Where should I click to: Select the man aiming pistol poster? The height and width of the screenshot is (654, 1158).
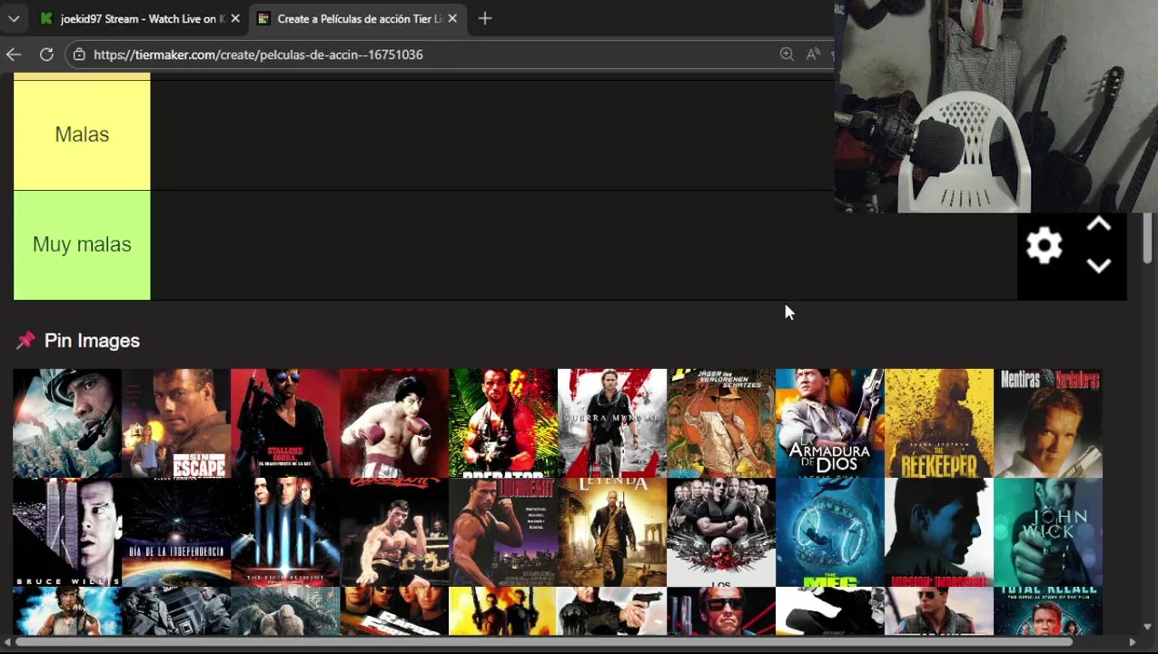tap(612, 610)
